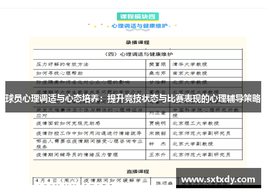This screenshot has height=193, width=266.
Task: Click the green 课程模块四 badge
Action: pos(138,17)
